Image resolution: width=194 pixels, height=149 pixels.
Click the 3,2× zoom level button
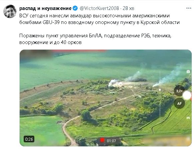[179, 91]
